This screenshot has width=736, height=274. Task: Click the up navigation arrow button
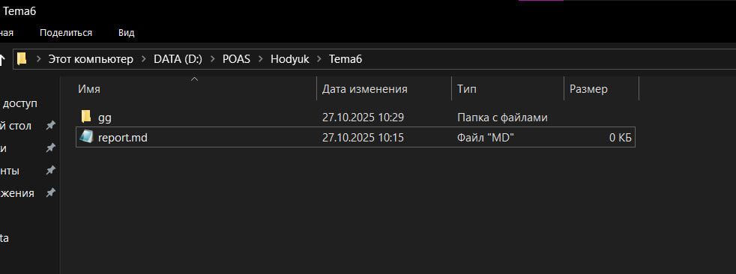(2, 60)
